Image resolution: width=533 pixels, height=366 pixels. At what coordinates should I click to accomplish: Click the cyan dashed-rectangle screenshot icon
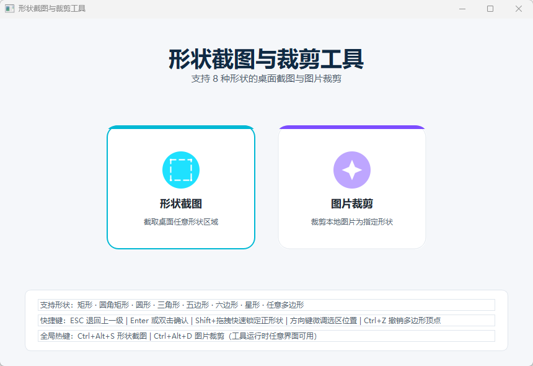pos(181,170)
